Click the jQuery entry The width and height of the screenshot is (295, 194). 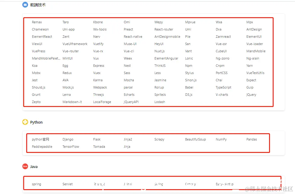pos(251,95)
